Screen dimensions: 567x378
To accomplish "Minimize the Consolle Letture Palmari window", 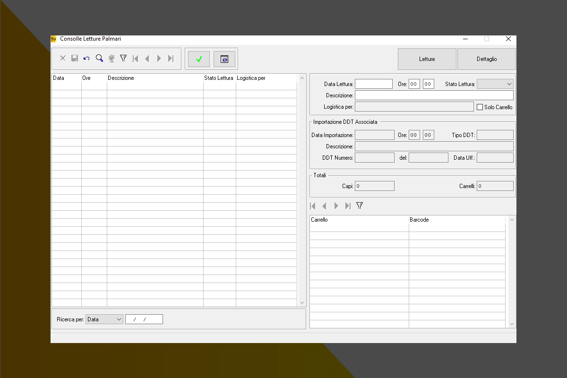I will coord(466,39).
